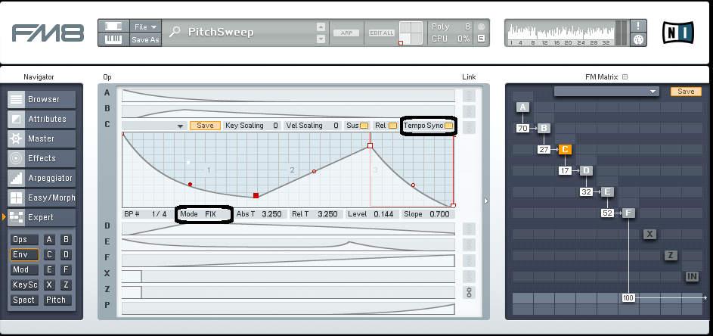
Task: Click the link icon for operator D row
Action: tap(469, 229)
